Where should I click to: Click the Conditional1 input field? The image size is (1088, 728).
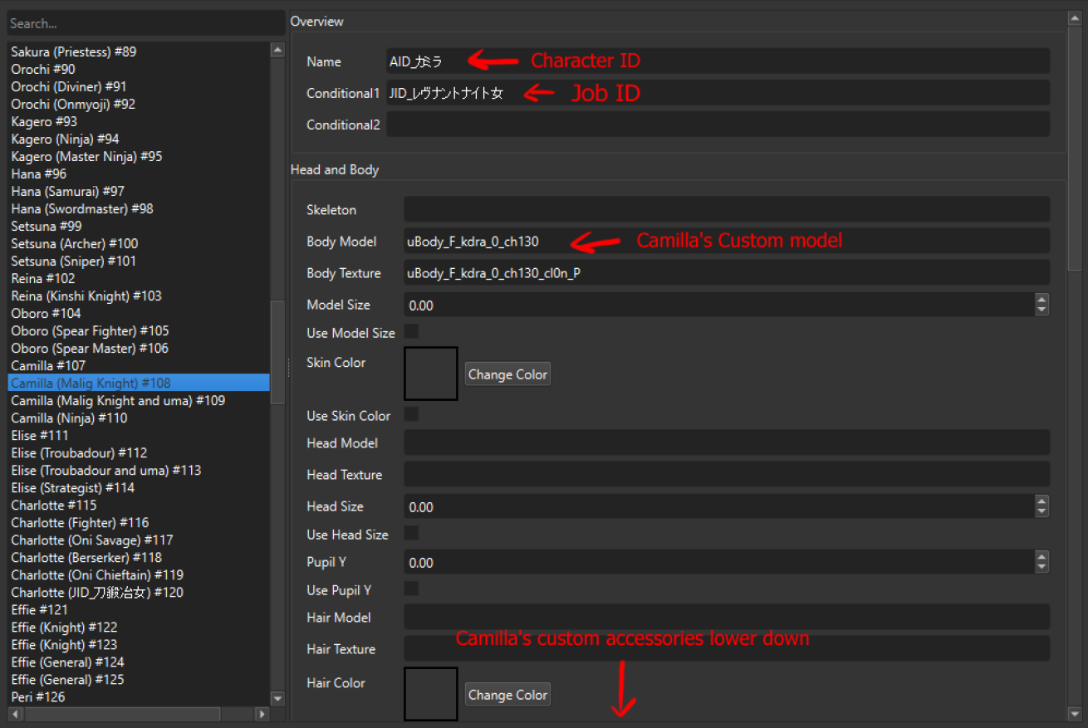pos(718,93)
